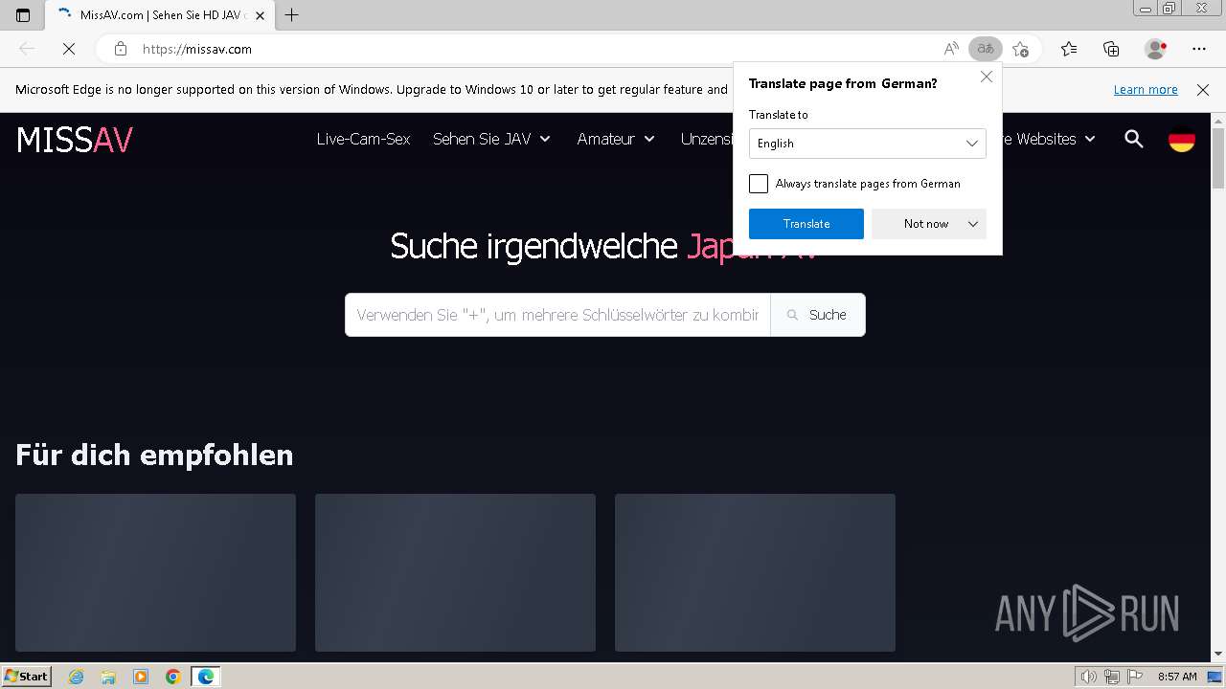Click the Suche search button
Image resolution: width=1226 pixels, height=689 pixels.
pos(817,315)
